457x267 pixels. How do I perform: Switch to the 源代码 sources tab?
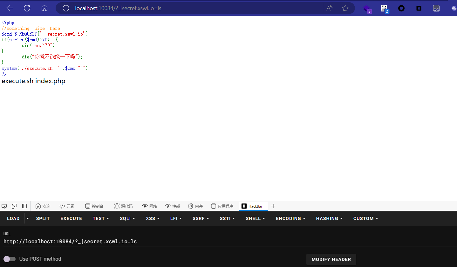pyautogui.click(x=123, y=206)
